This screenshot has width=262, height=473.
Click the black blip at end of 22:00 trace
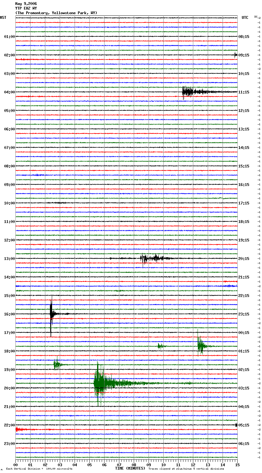236,425
